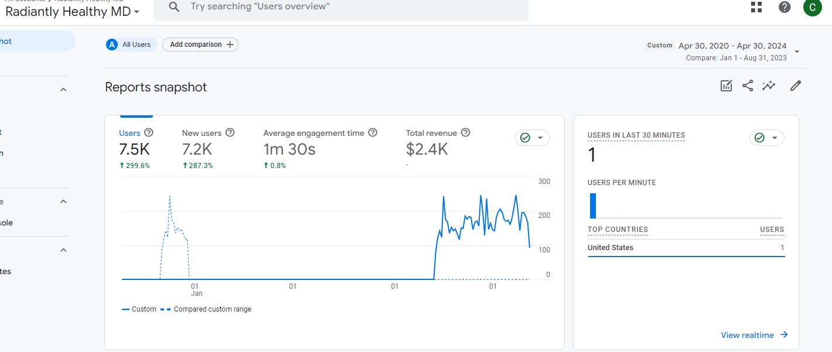Toggle the Compared custom range legend series

tap(206, 309)
